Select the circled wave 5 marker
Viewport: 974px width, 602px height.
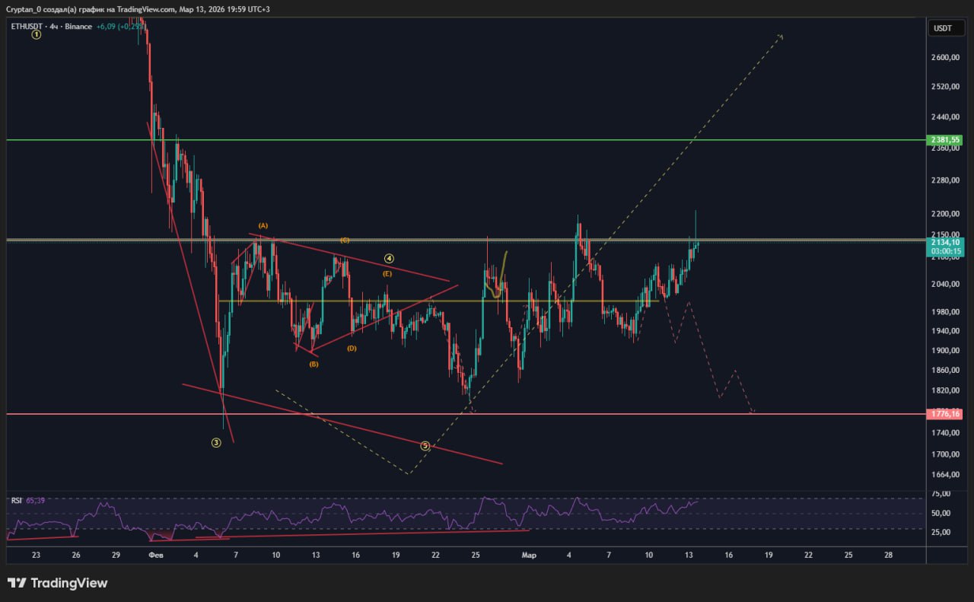(425, 446)
